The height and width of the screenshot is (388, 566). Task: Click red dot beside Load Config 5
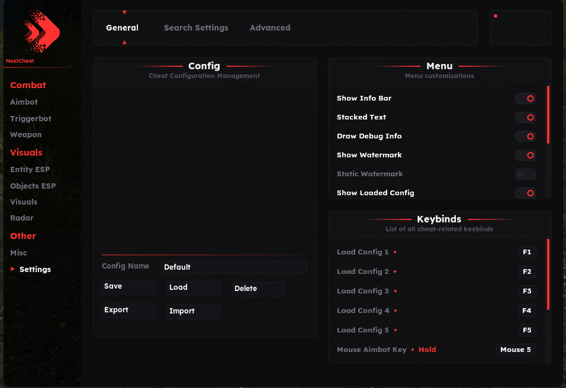click(x=395, y=330)
